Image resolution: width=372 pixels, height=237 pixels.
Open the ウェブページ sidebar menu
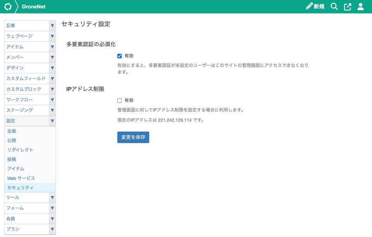pyautogui.click(x=27, y=36)
